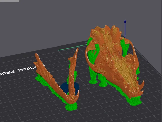162x122 pixels.
Task: Select green support base under jaw tip
Action: coord(71,107)
